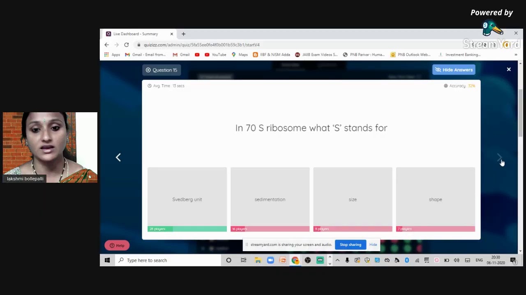Open OBS Studio from the taskbar
The height and width of the screenshot is (295, 526).
click(308, 260)
